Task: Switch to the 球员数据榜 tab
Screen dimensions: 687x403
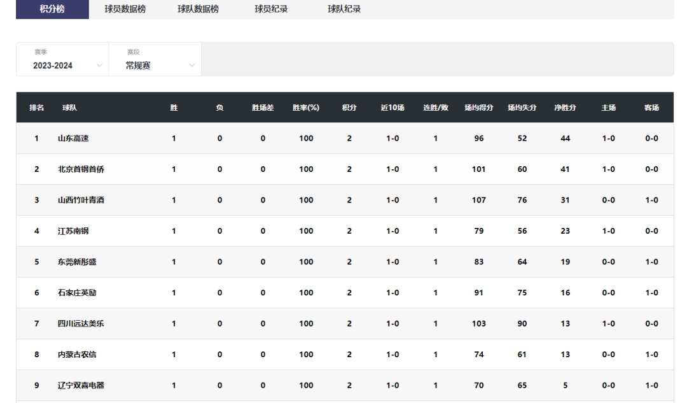Action: tap(125, 9)
